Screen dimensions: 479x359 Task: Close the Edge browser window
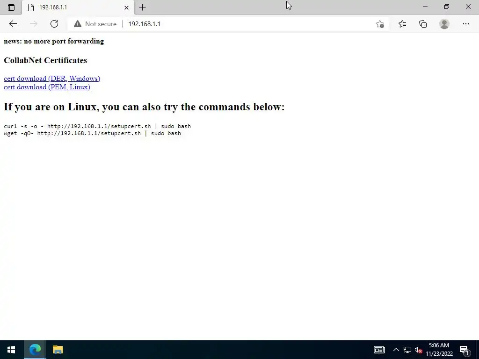click(x=468, y=7)
